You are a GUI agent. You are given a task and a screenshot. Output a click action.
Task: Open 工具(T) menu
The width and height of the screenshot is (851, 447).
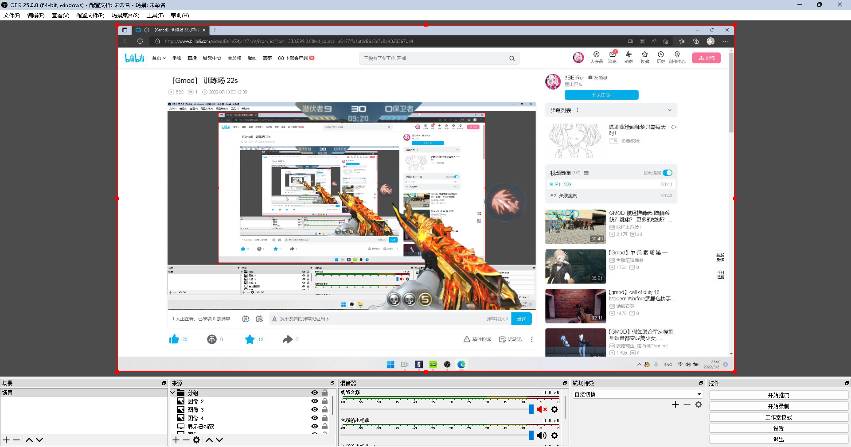click(155, 16)
